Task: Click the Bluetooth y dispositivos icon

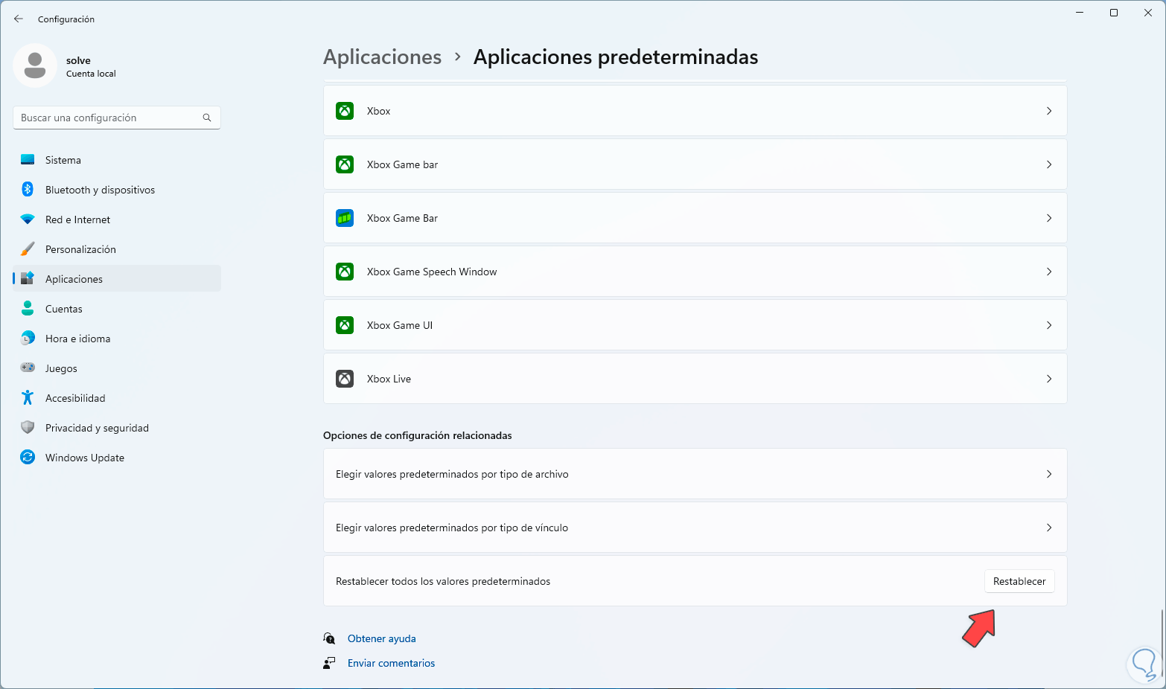Action: point(28,190)
